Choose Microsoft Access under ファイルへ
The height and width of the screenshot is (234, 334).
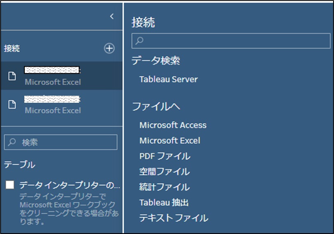point(173,125)
